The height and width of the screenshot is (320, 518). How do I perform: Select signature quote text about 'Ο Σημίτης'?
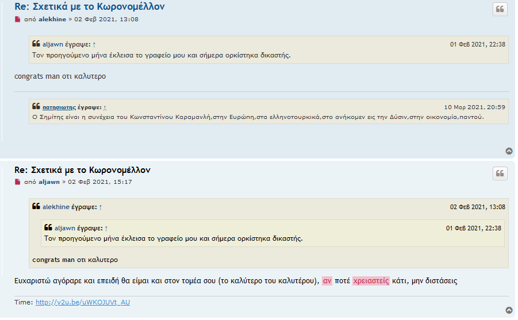[x=258, y=117]
